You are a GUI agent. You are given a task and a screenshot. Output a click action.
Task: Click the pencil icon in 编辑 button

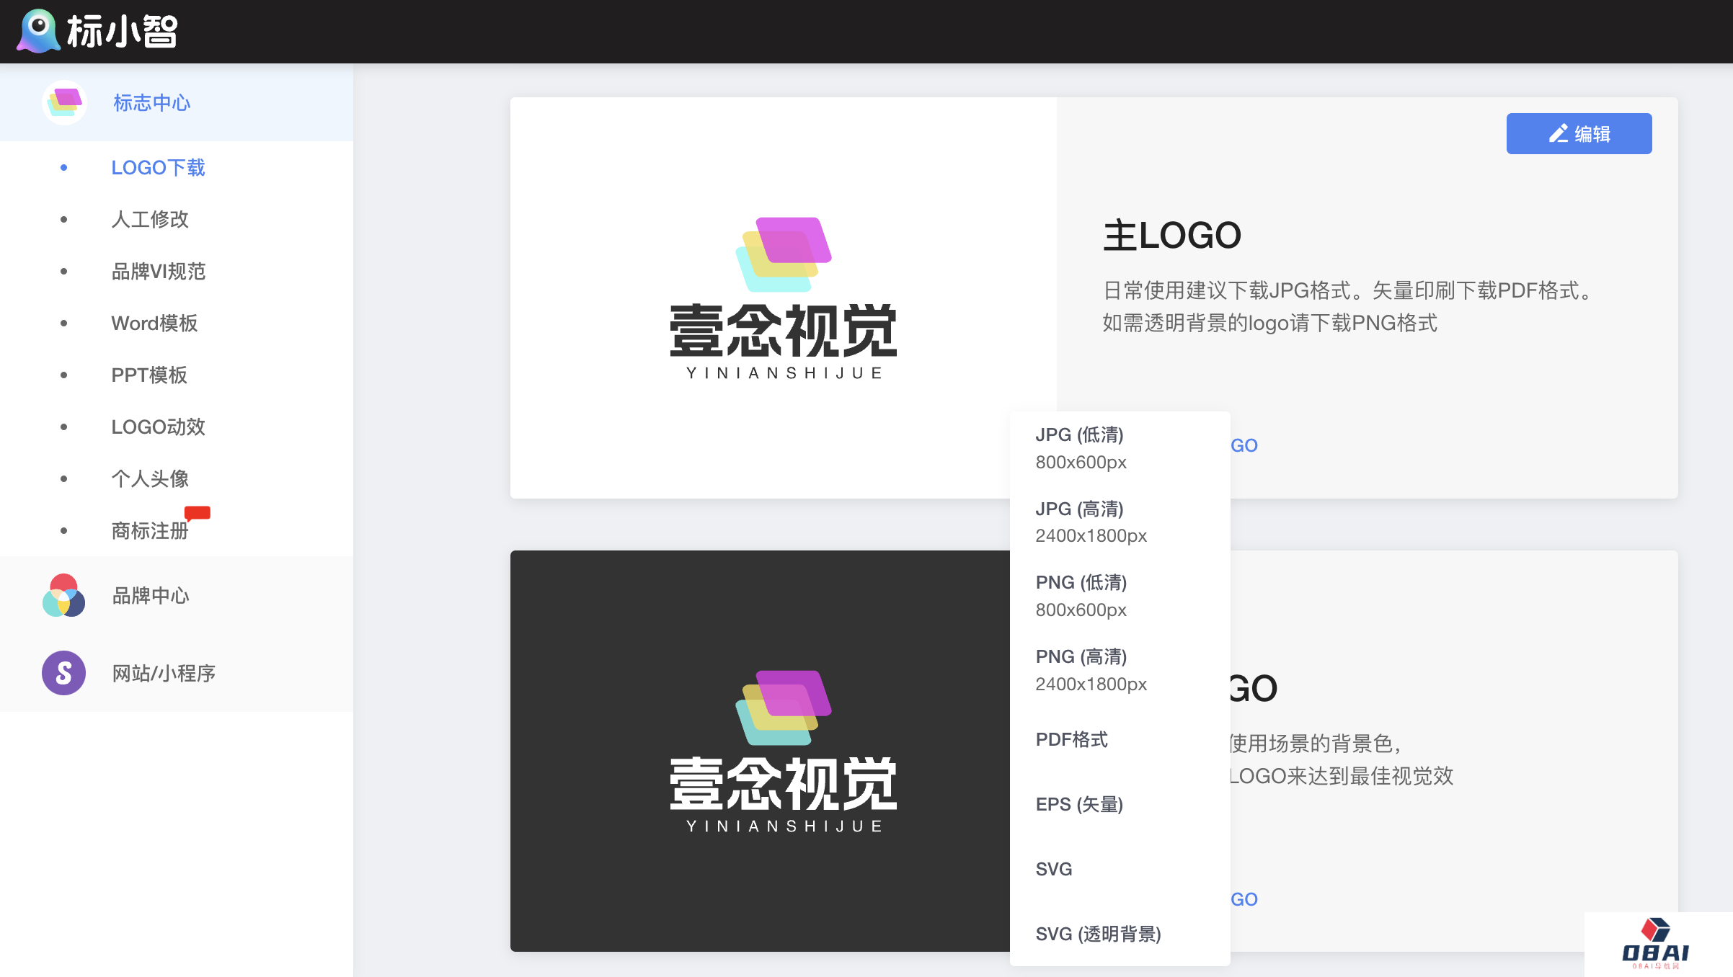(1558, 134)
